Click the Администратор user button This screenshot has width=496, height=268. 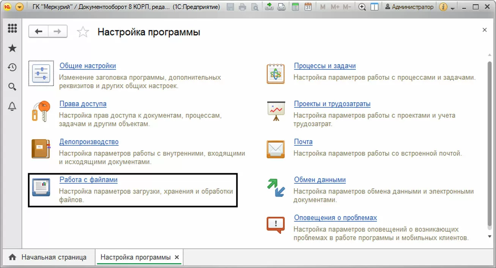pyautogui.click(x=409, y=7)
